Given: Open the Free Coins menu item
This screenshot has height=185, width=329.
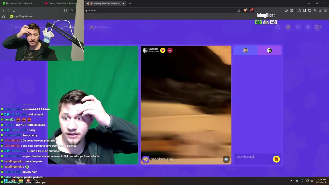Looking at the screenshot, I should [99, 27].
